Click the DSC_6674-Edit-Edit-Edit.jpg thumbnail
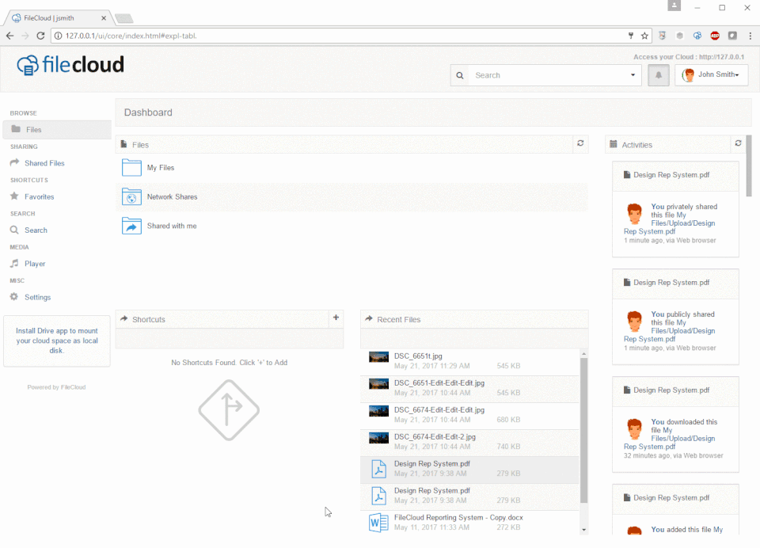This screenshot has height=548, width=760. tap(378, 411)
